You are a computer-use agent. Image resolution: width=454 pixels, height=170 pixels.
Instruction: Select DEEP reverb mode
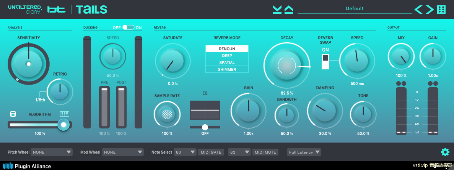[x=227, y=56]
